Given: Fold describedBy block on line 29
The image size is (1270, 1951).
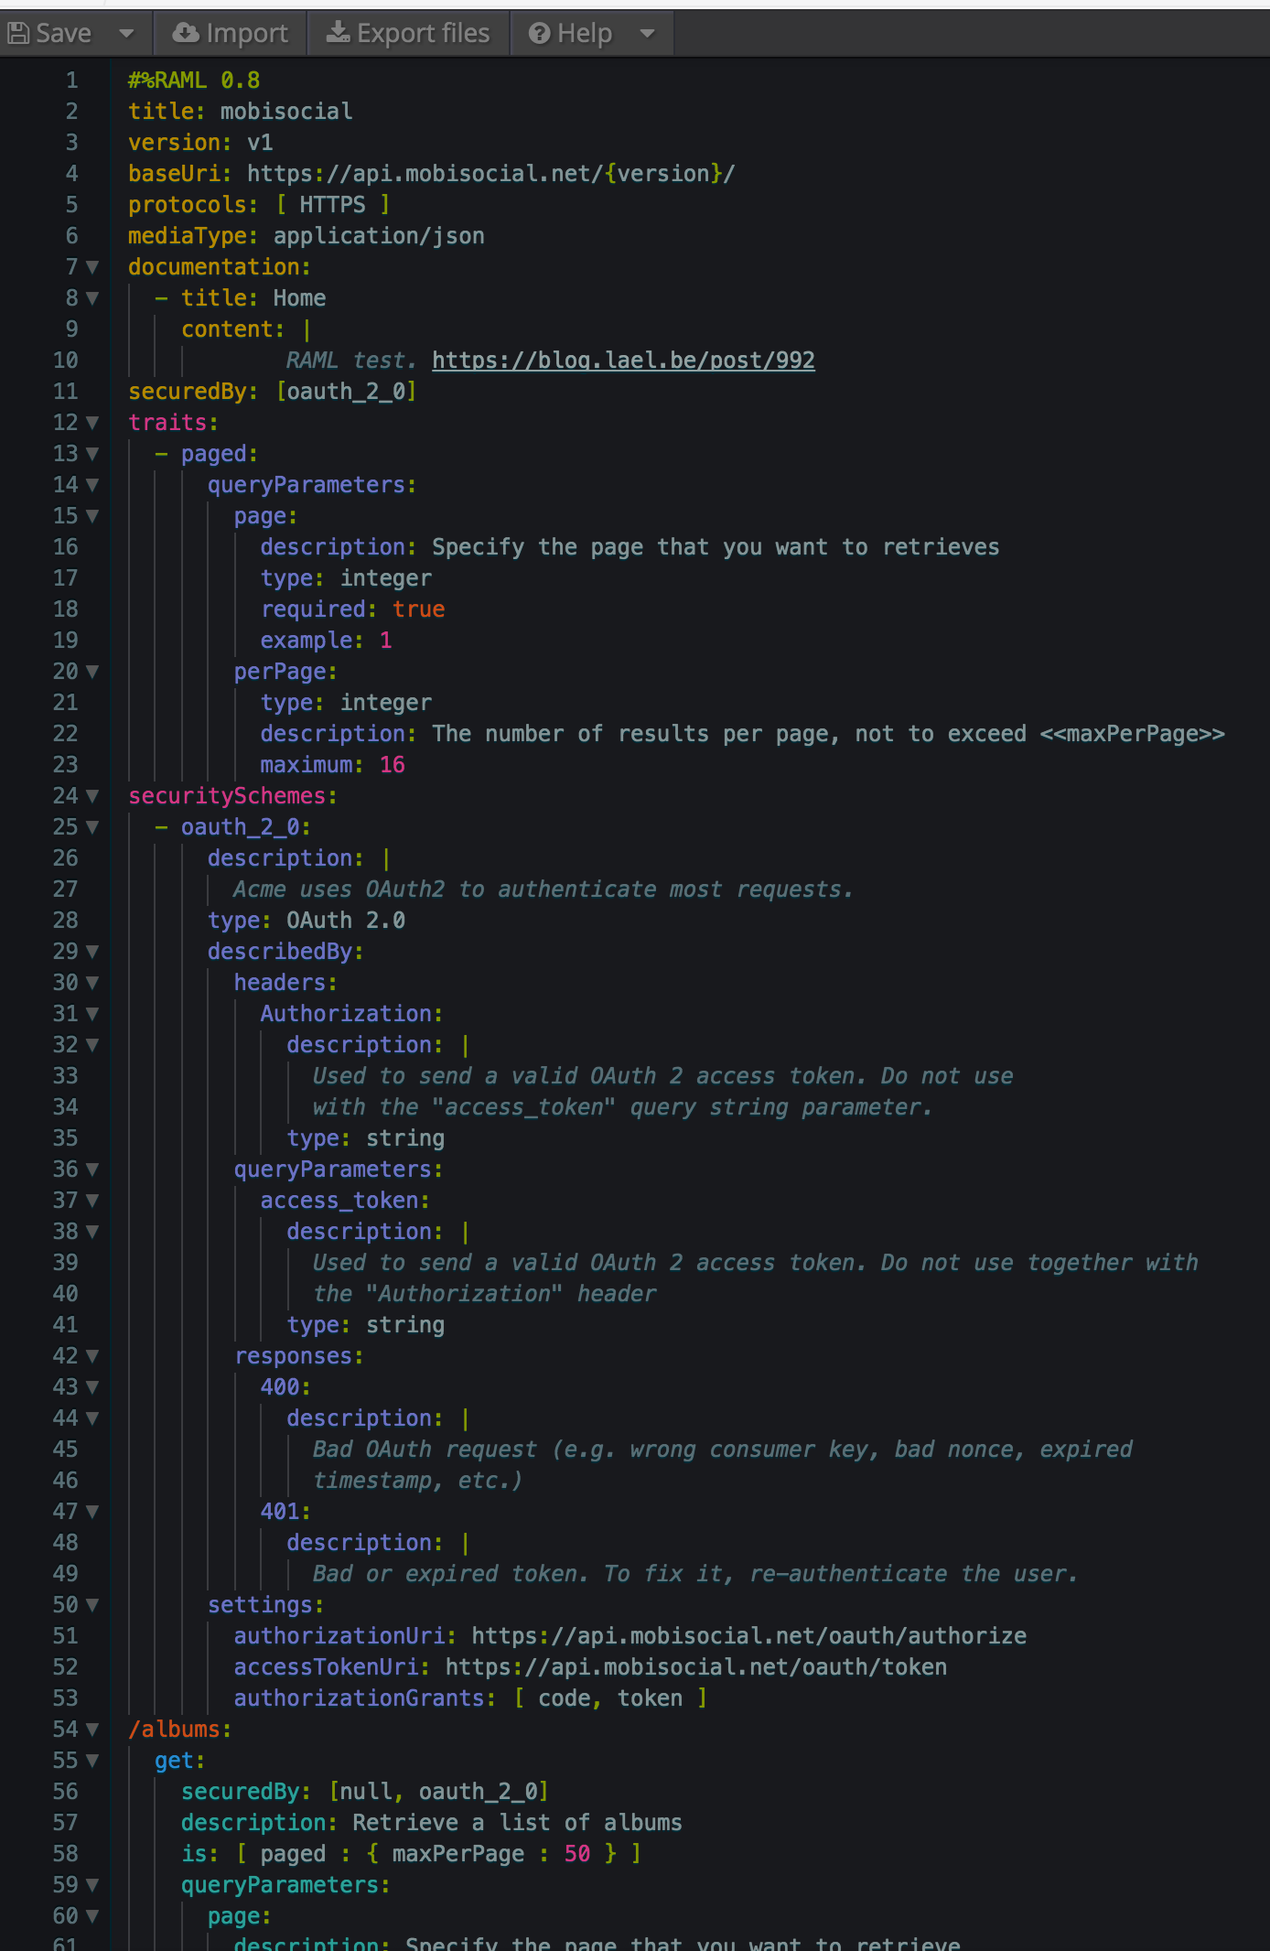Looking at the screenshot, I should click(91, 952).
